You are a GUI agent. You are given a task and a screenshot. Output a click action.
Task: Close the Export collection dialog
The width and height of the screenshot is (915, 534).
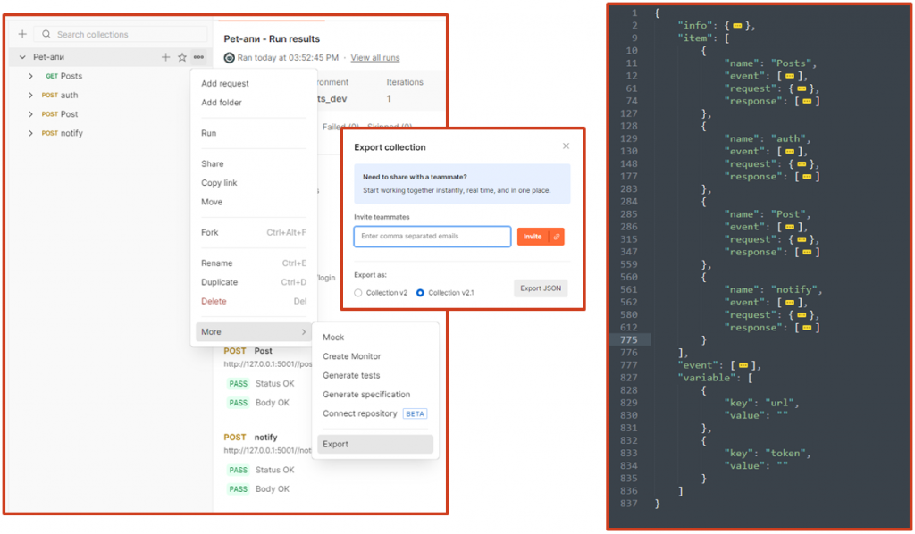[566, 146]
